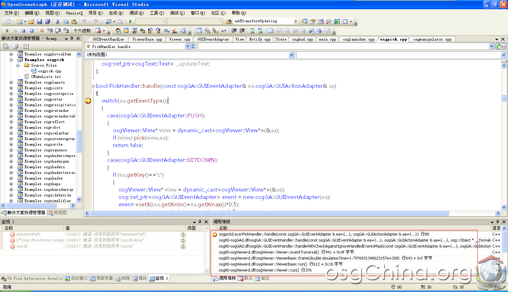Viewport: 508px width, 292px height.
Task: Show the next statement yellow arrow icon
Action: tap(42, 31)
